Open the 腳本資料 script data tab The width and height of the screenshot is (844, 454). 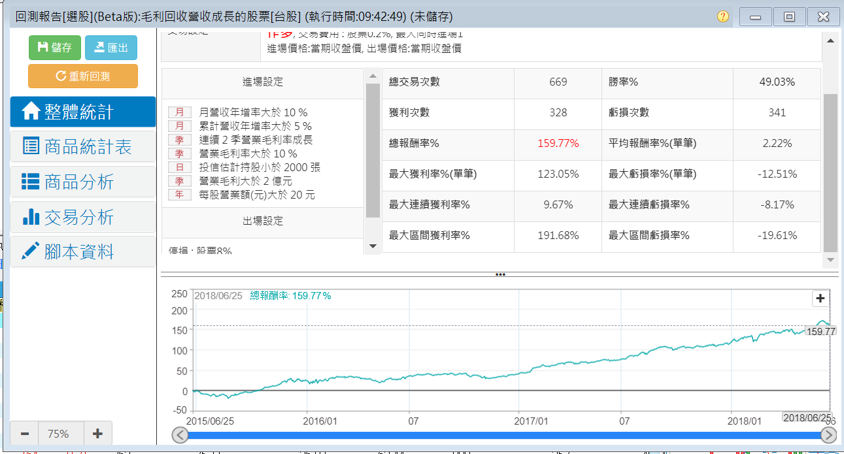[x=83, y=251]
